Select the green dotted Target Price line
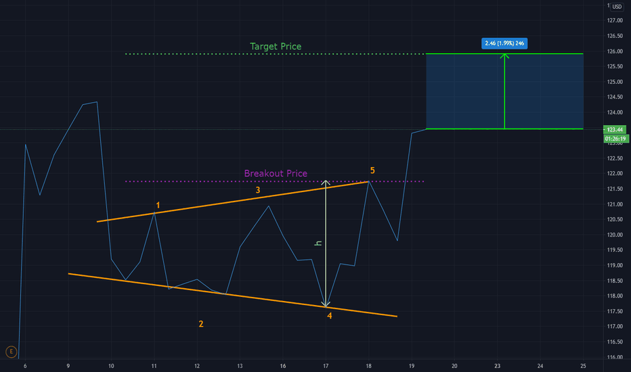 point(275,54)
